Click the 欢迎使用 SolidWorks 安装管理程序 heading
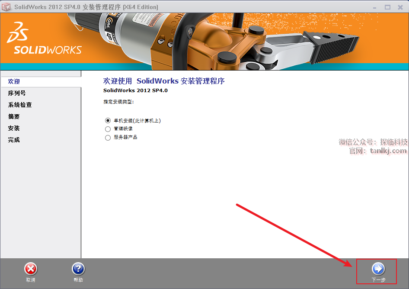This screenshot has width=409, height=289. [164, 81]
